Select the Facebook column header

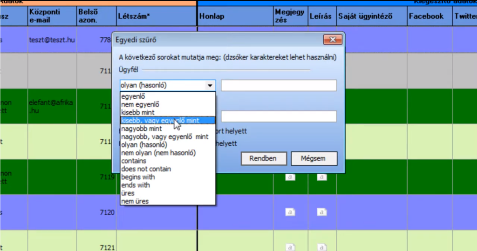tap(426, 16)
